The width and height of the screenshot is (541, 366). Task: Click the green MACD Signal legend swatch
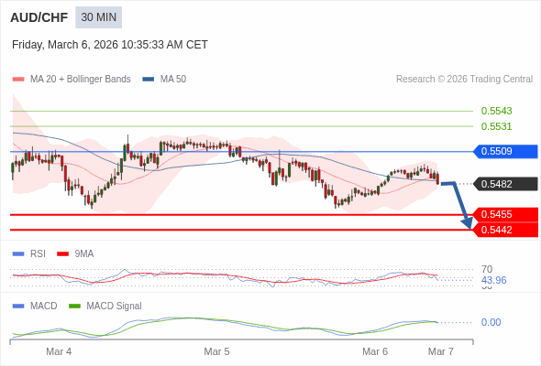[74, 307]
